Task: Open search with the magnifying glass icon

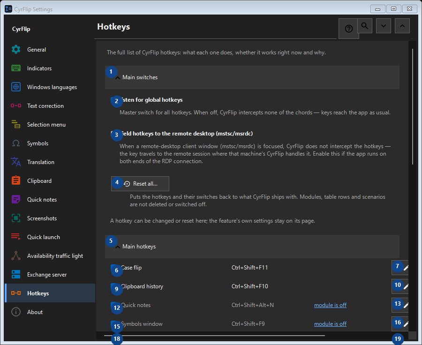Action: pyautogui.click(x=365, y=26)
